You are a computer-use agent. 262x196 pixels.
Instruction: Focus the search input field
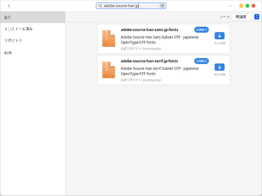129,6
